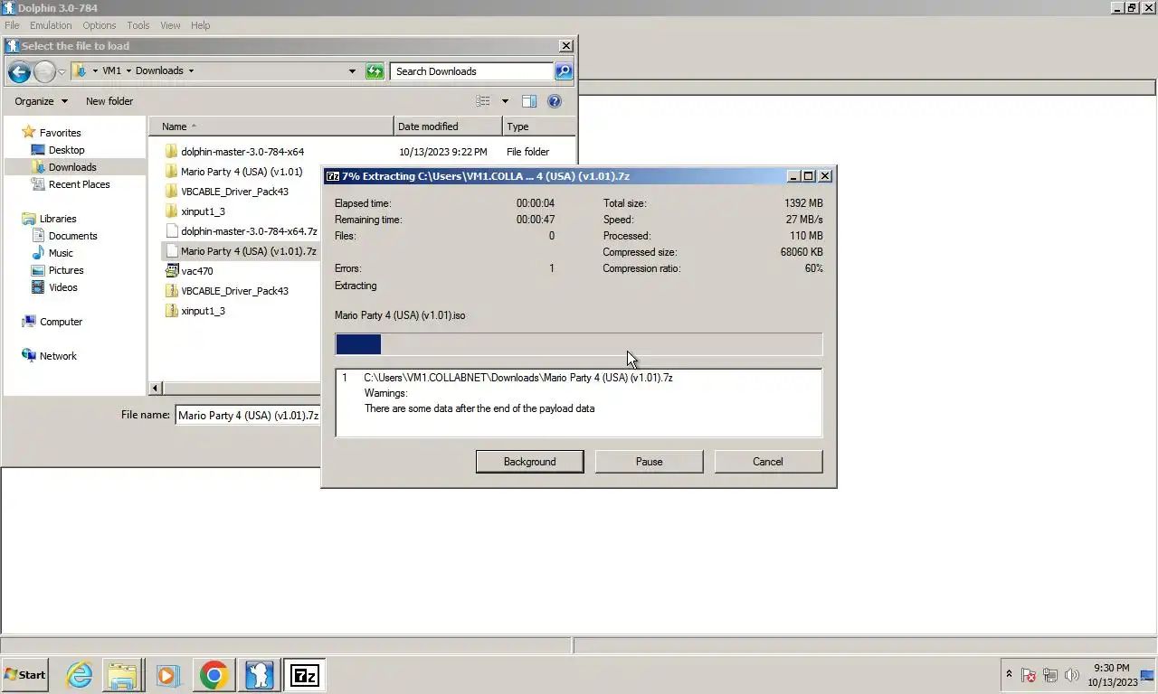Open the recent pages dropdown arrow
The width and height of the screenshot is (1158, 694).
click(x=62, y=71)
